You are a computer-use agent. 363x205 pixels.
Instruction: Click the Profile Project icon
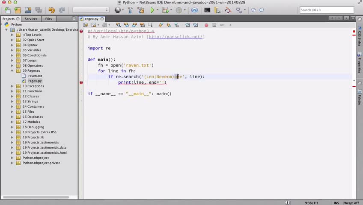[x=179, y=10]
